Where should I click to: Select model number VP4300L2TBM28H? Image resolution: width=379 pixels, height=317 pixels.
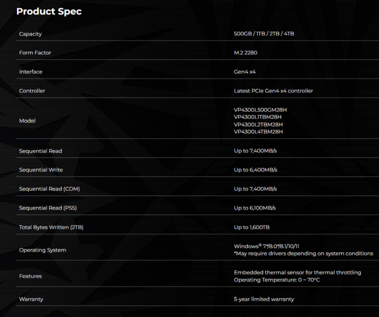(258, 125)
